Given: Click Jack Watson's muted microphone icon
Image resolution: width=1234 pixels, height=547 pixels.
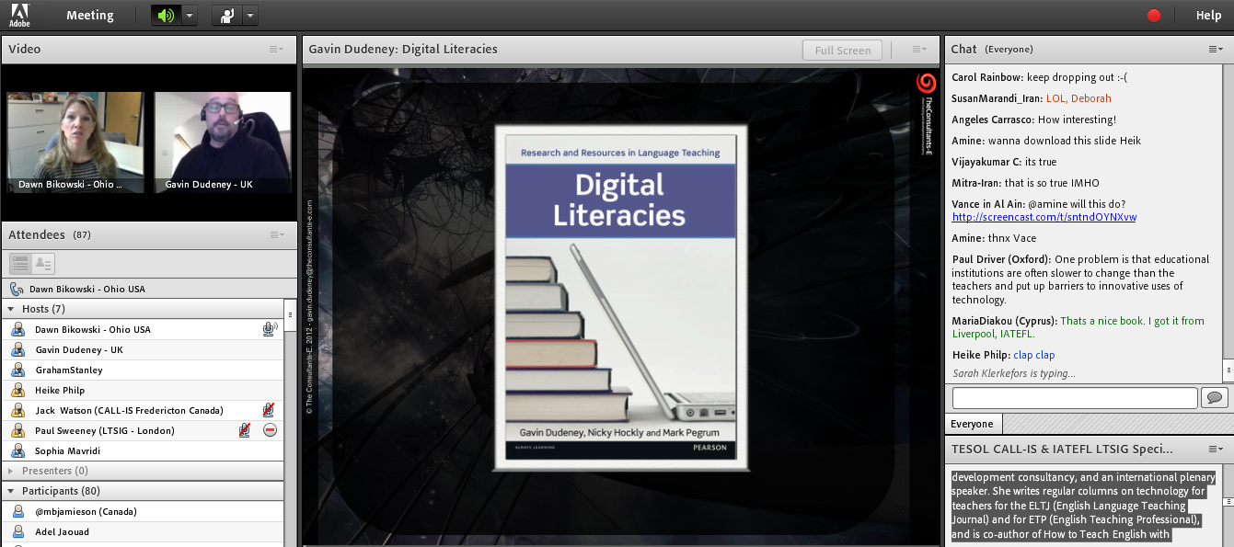Looking at the screenshot, I should click(269, 410).
